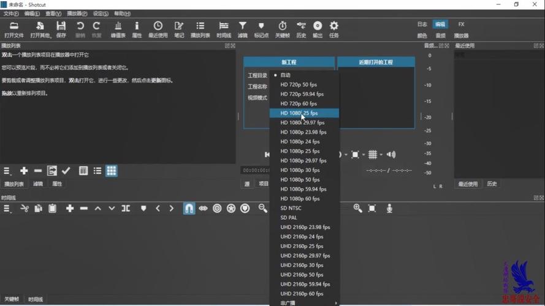Image resolution: width=545 pixels, height=306 pixels.
Task: Expand the Non-Broadcast submenu
Action: [305, 302]
